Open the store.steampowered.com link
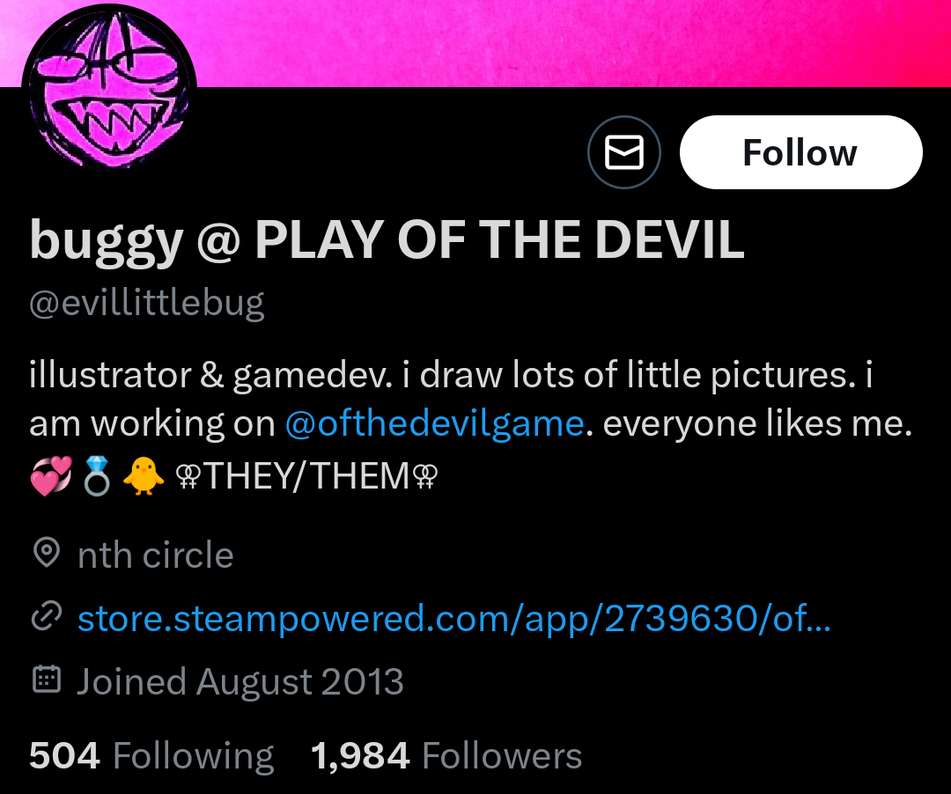Viewport: 951px width, 794px height. tap(454, 619)
